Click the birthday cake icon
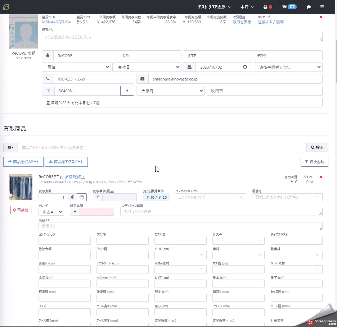 [x=189, y=67]
